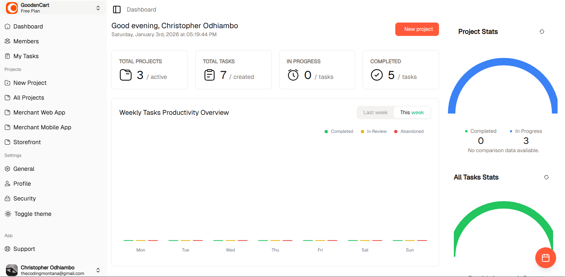
Task: Refresh the Project Stats panel
Action: point(542,32)
